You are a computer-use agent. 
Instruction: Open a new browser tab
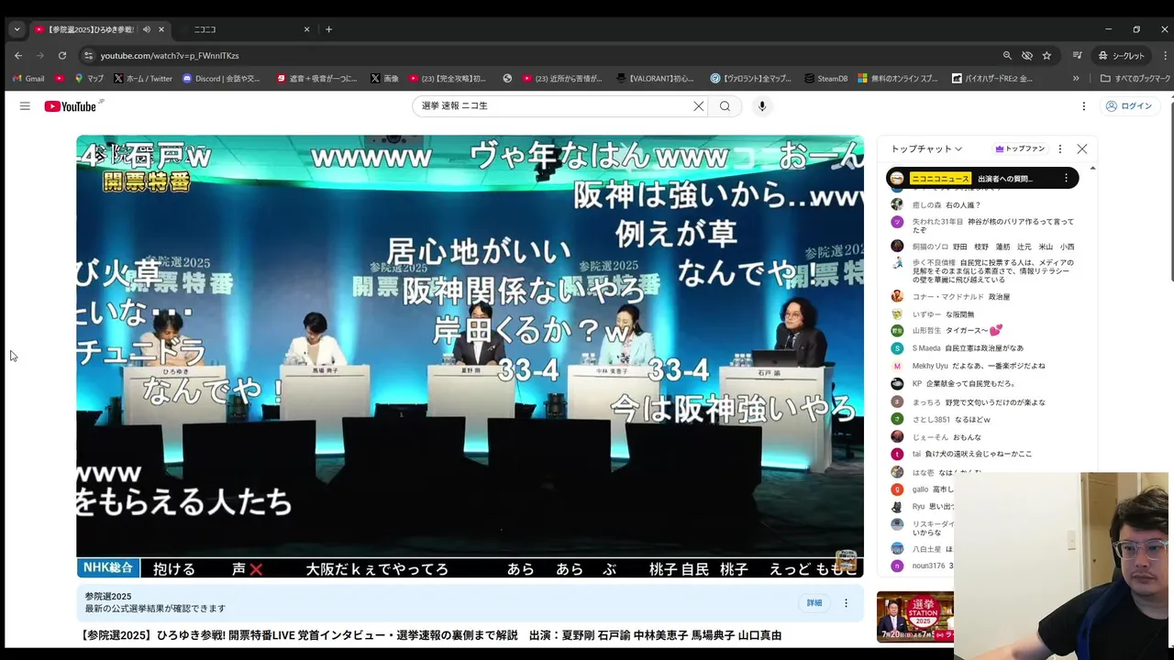pos(328,29)
